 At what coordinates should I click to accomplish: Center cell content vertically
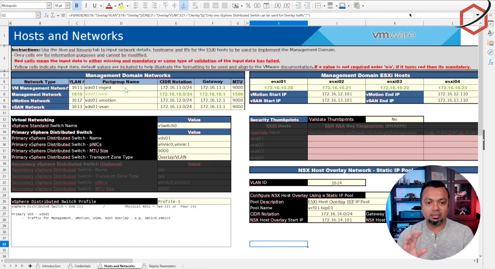(174, 6)
